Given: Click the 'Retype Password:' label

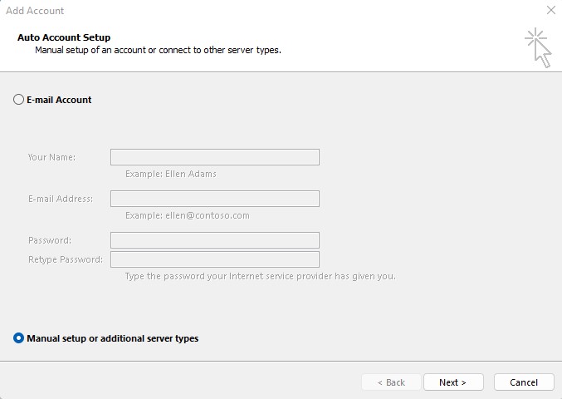Looking at the screenshot, I should pyautogui.click(x=66, y=259).
